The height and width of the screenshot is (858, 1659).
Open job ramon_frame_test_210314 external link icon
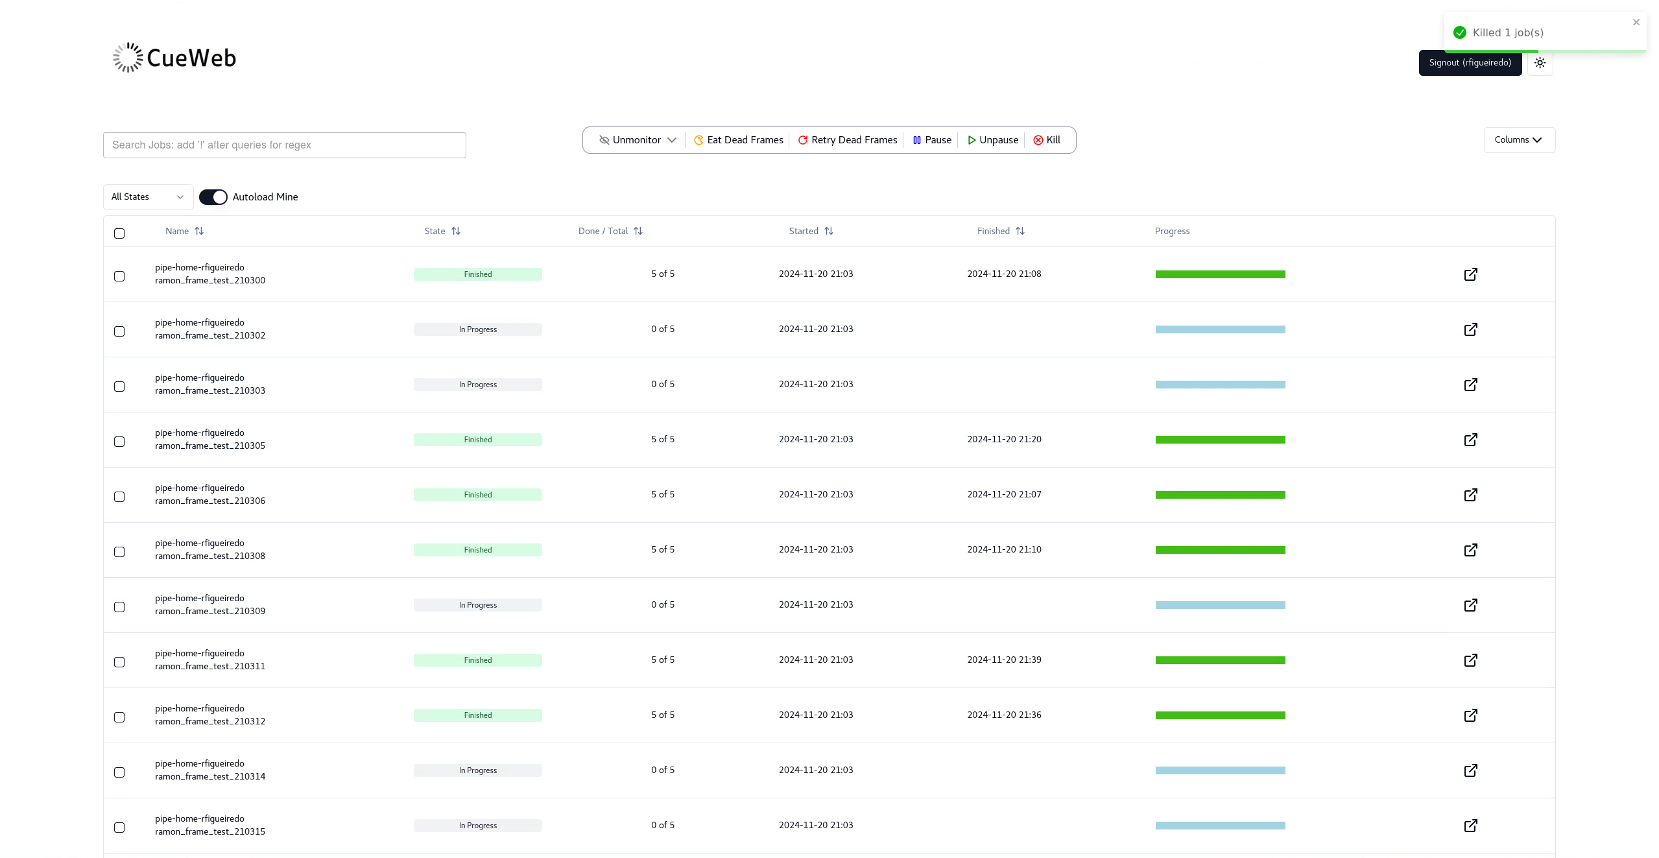pyautogui.click(x=1470, y=770)
